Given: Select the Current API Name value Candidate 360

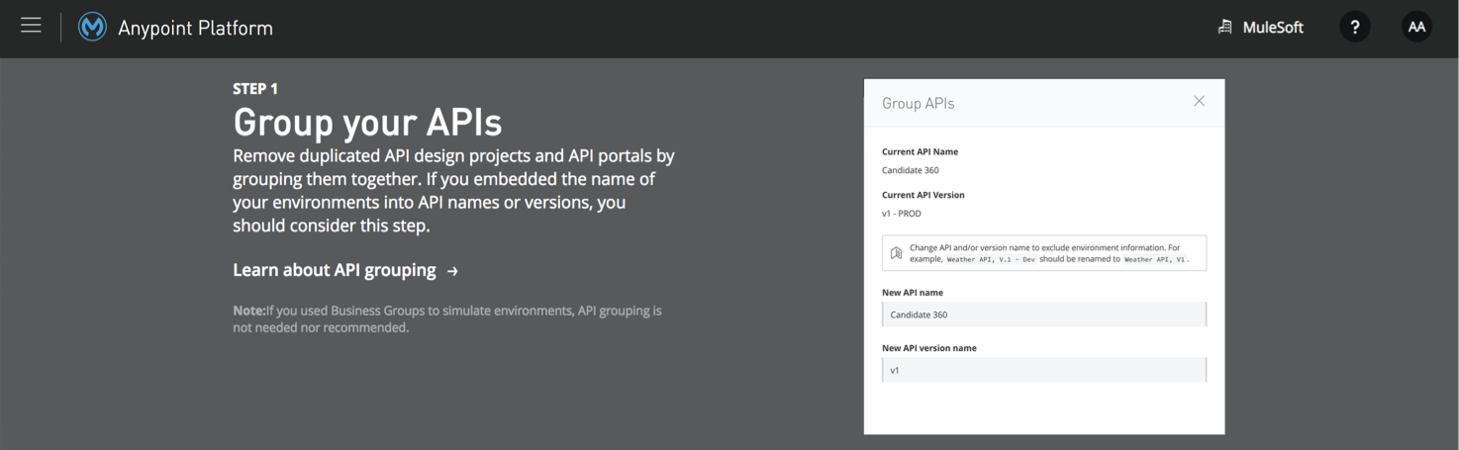Looking at the screenshot, I should pyautogui.click(x=911, y=170).
